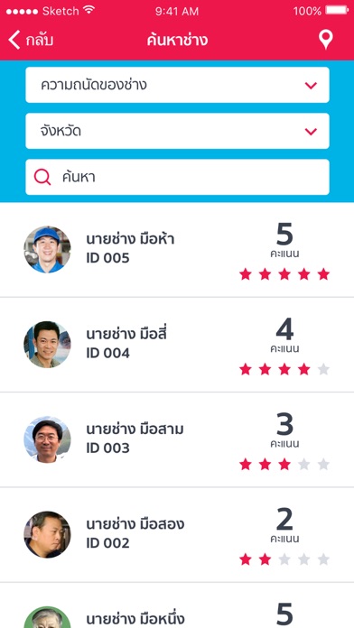Tap the map location pin icon
354x628 pixels.
point(325,40)
